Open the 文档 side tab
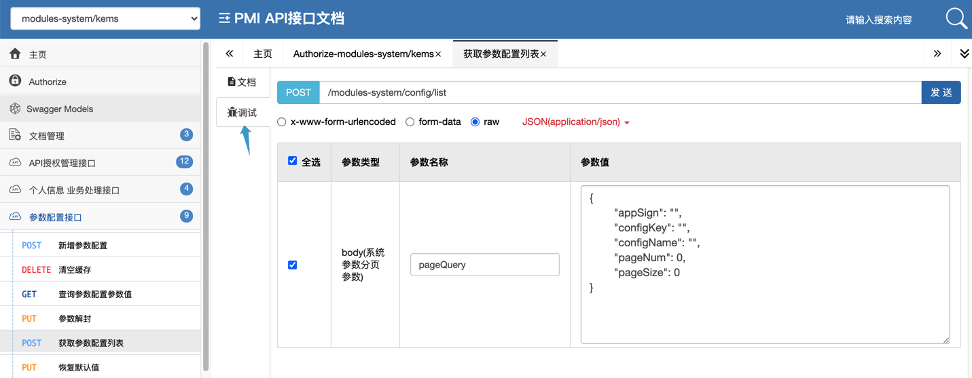 click(242, 81)
